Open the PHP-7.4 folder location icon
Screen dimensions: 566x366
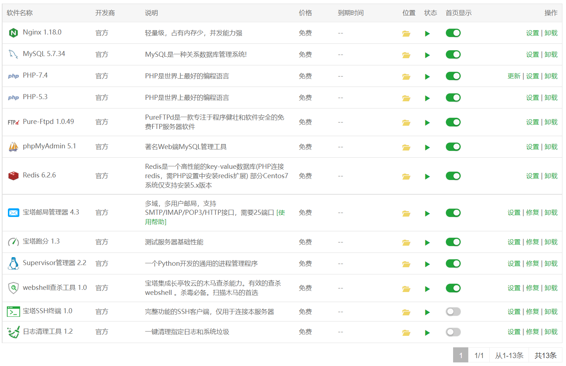coord(406,77)
